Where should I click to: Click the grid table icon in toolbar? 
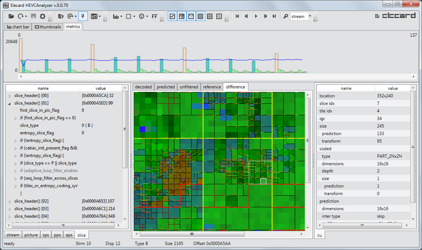coord(94,17)
